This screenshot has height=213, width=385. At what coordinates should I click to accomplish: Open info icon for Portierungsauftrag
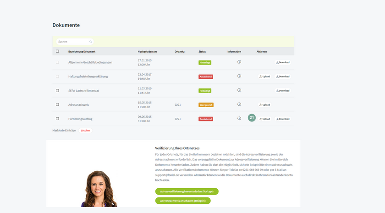pyautogui.click(x=239, y=118)
